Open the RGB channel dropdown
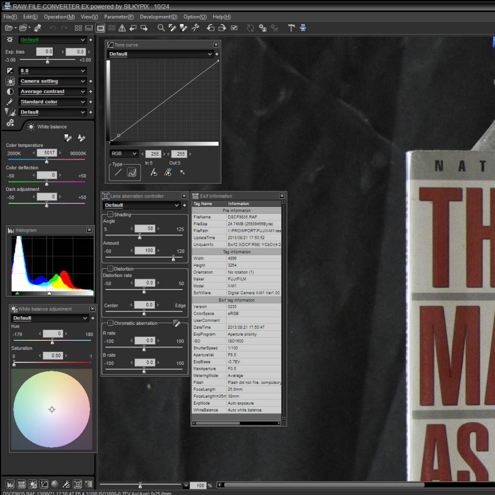Image resolution: width=495 pixels, height=495 pixels. pos(124,153)
